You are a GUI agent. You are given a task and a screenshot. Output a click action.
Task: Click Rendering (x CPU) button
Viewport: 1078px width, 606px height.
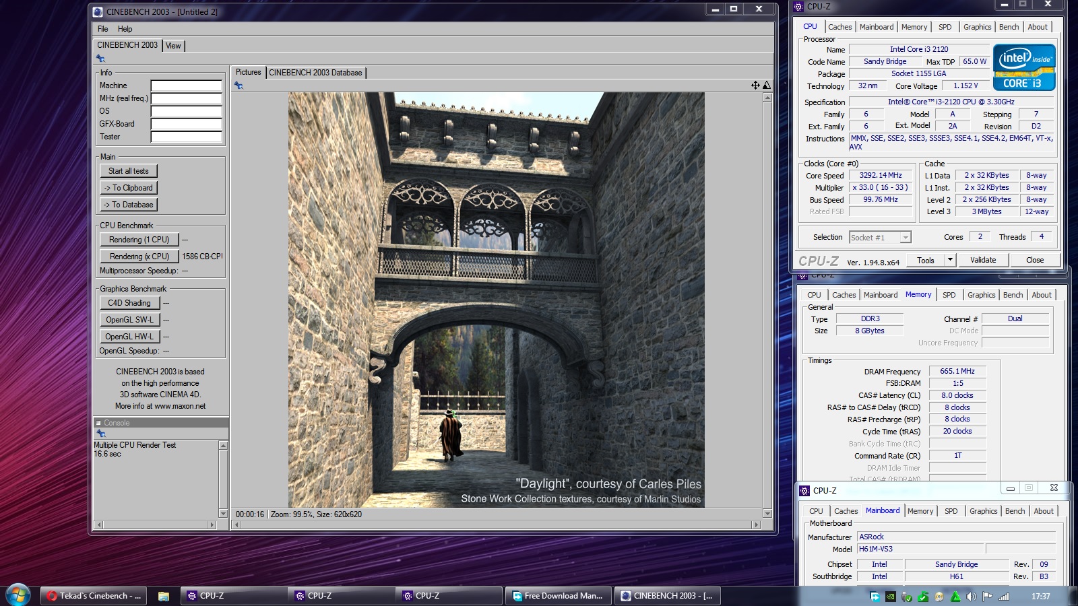139,257
